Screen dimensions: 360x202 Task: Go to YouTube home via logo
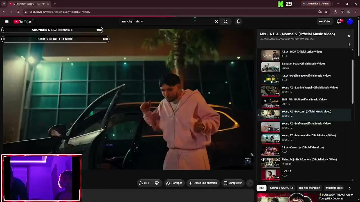(22, 22)
